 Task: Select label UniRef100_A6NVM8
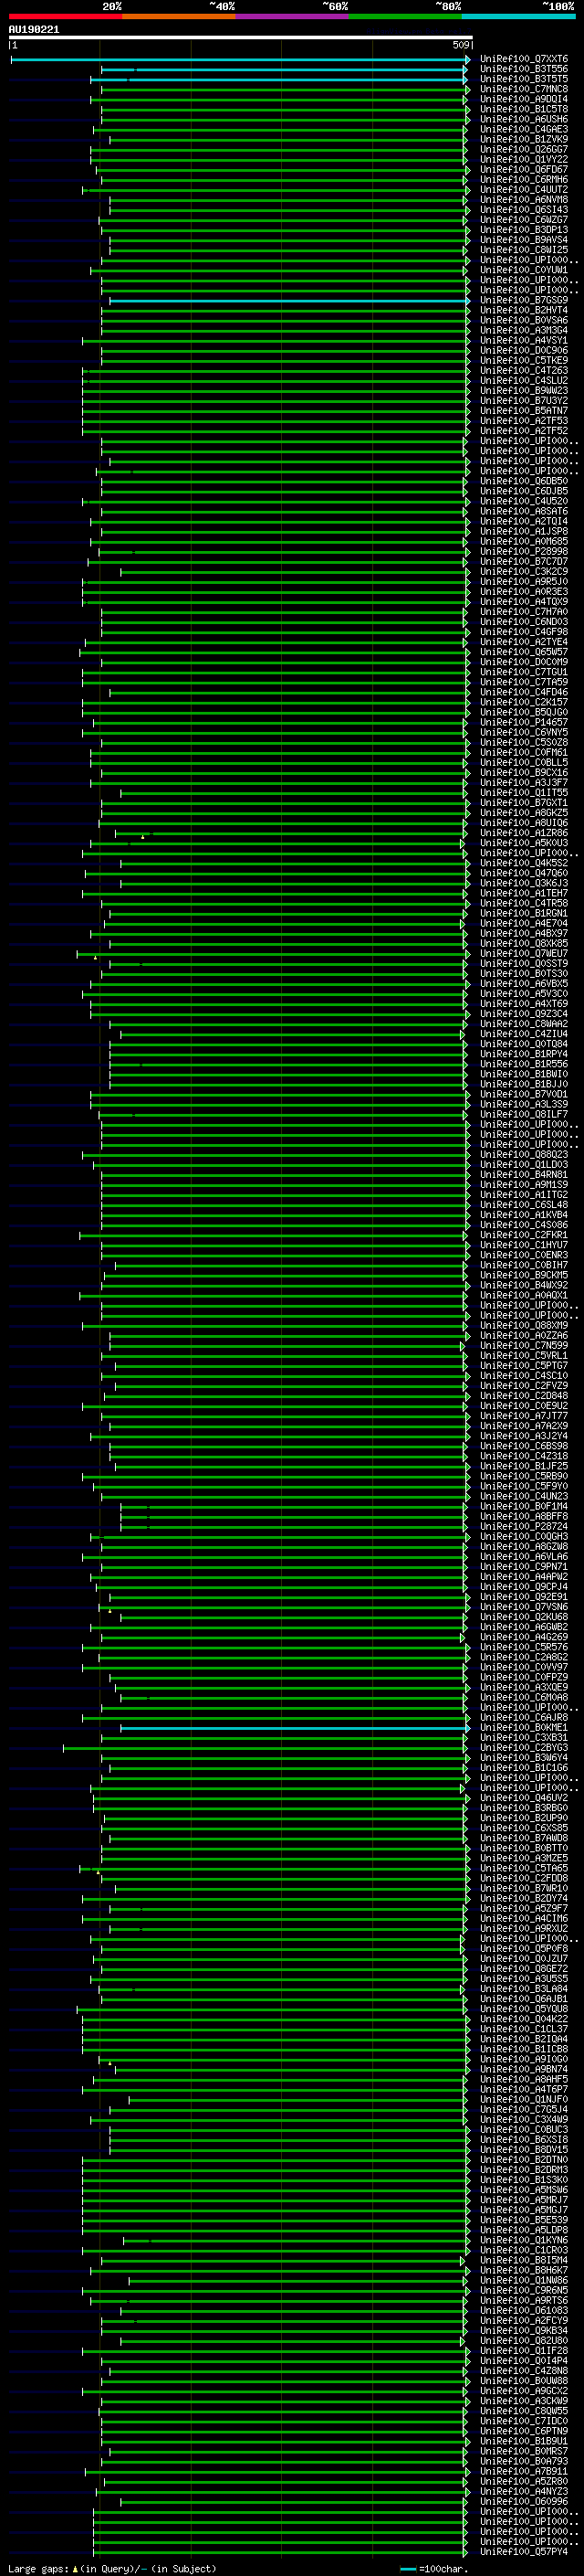click(524, 200)
